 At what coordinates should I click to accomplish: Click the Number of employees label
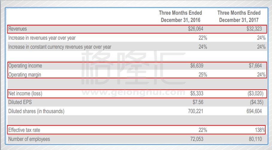coord(29,139)
